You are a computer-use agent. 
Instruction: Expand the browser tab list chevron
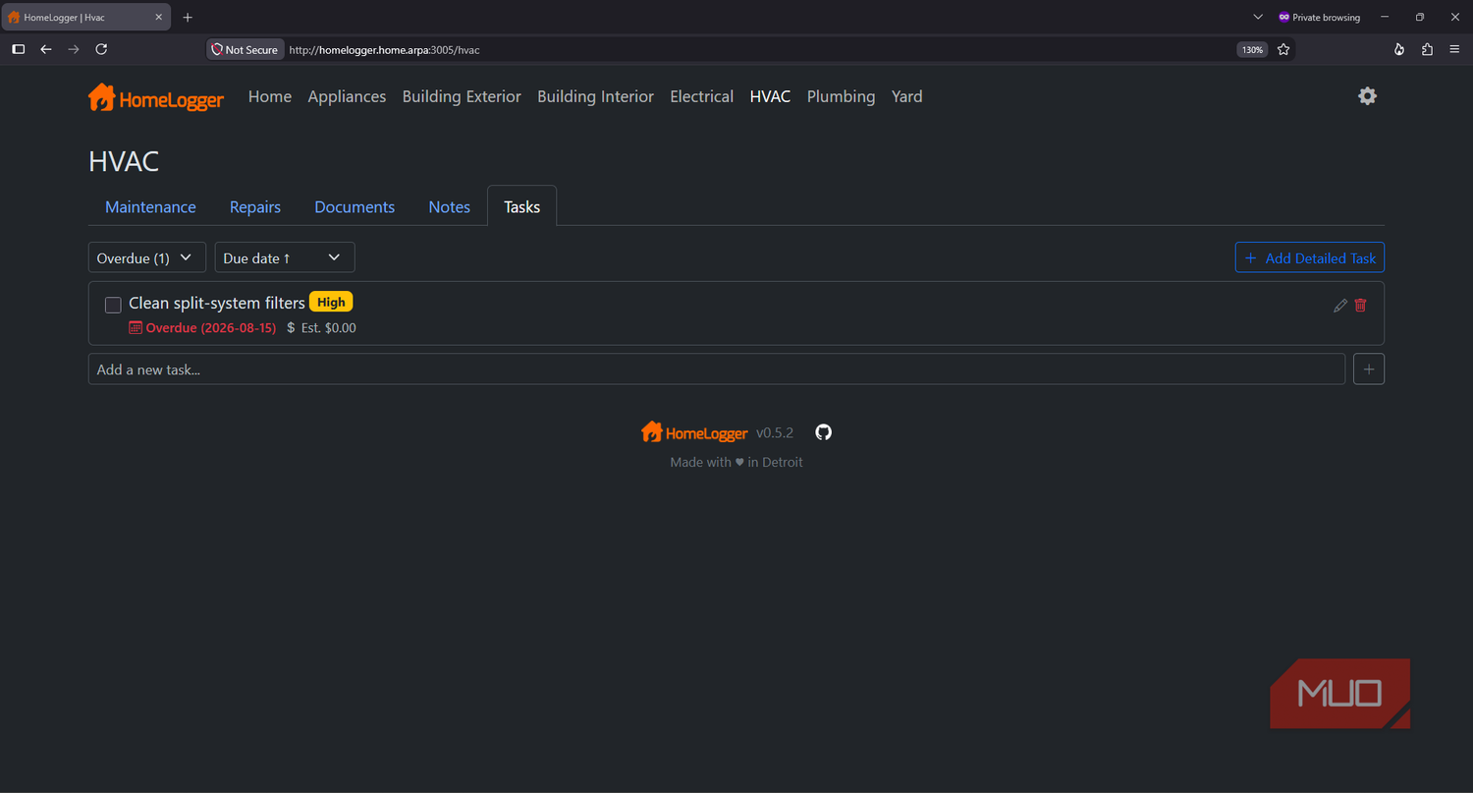point(1258,18)
